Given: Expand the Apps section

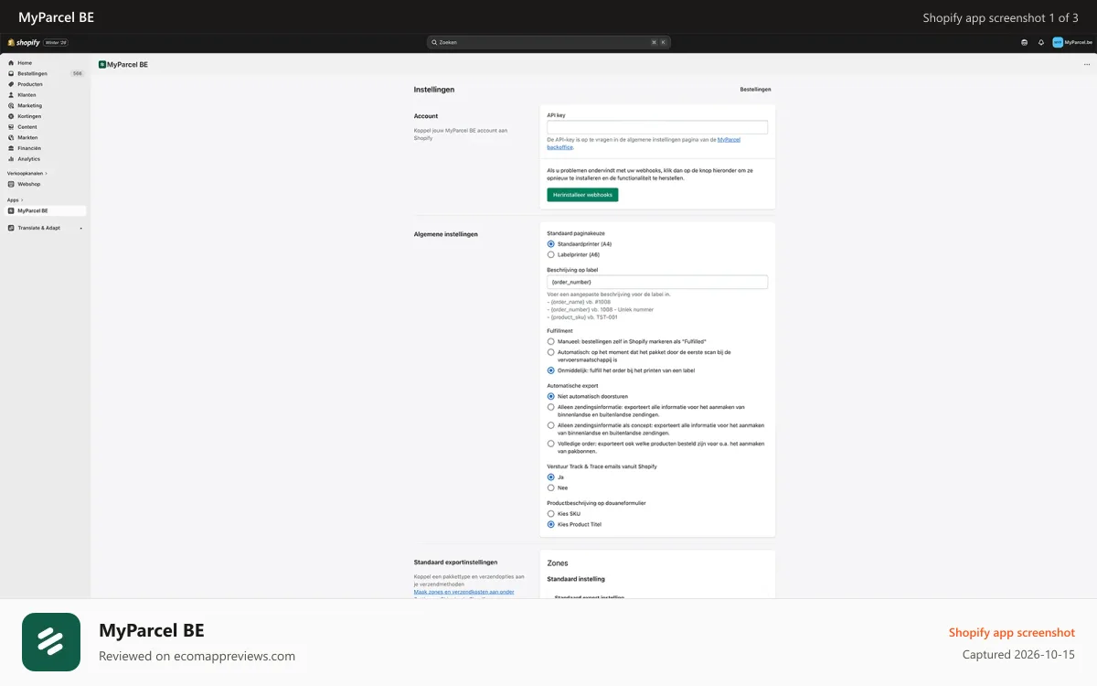Looking at the screenshot, I should click(x=16, y=199).
